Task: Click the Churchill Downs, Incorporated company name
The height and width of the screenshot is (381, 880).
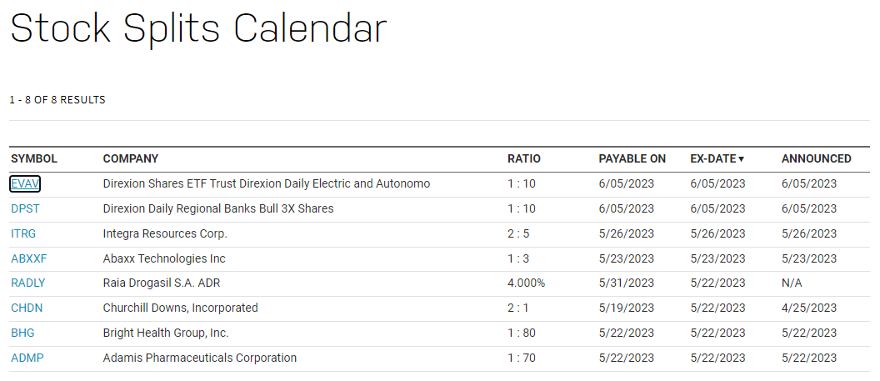Action: (x=180, y=308)
